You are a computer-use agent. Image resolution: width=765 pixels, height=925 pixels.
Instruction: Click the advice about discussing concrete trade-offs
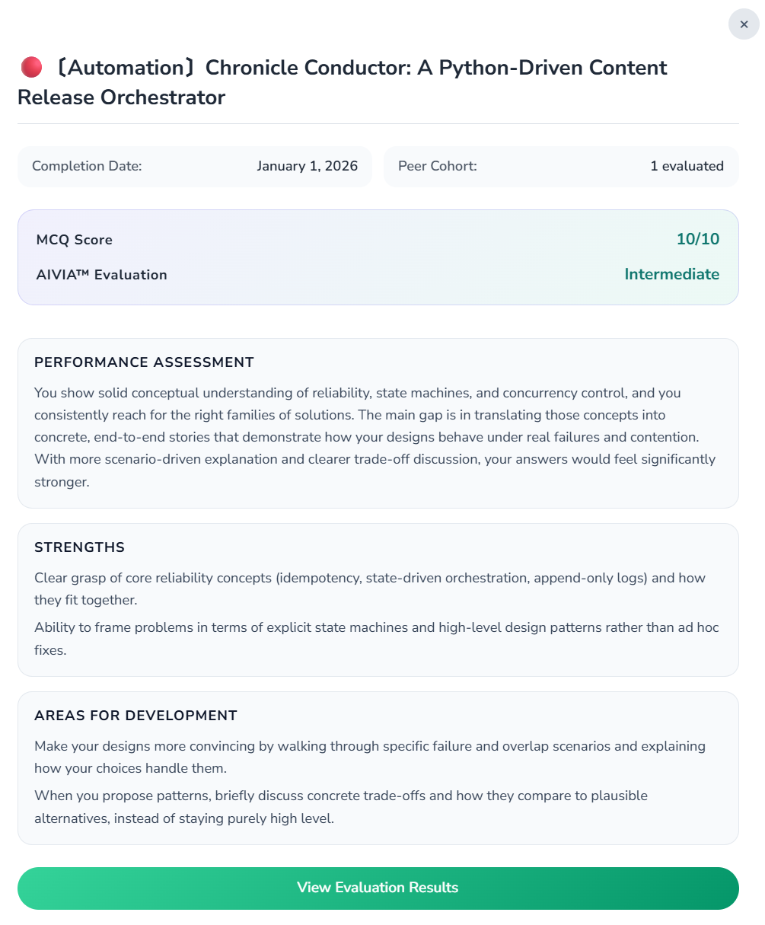click(x=340, y=806)
